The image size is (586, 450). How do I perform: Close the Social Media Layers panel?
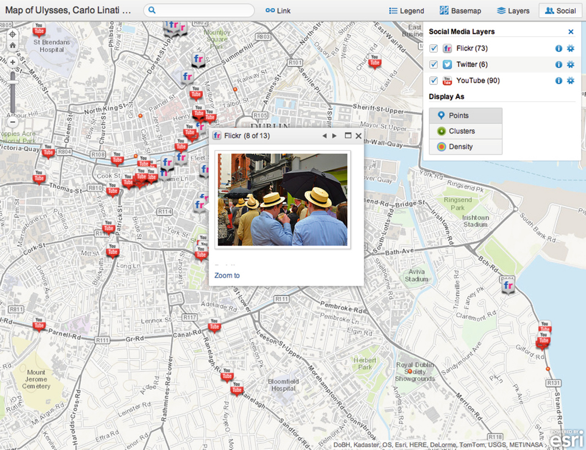click(571, 32)
